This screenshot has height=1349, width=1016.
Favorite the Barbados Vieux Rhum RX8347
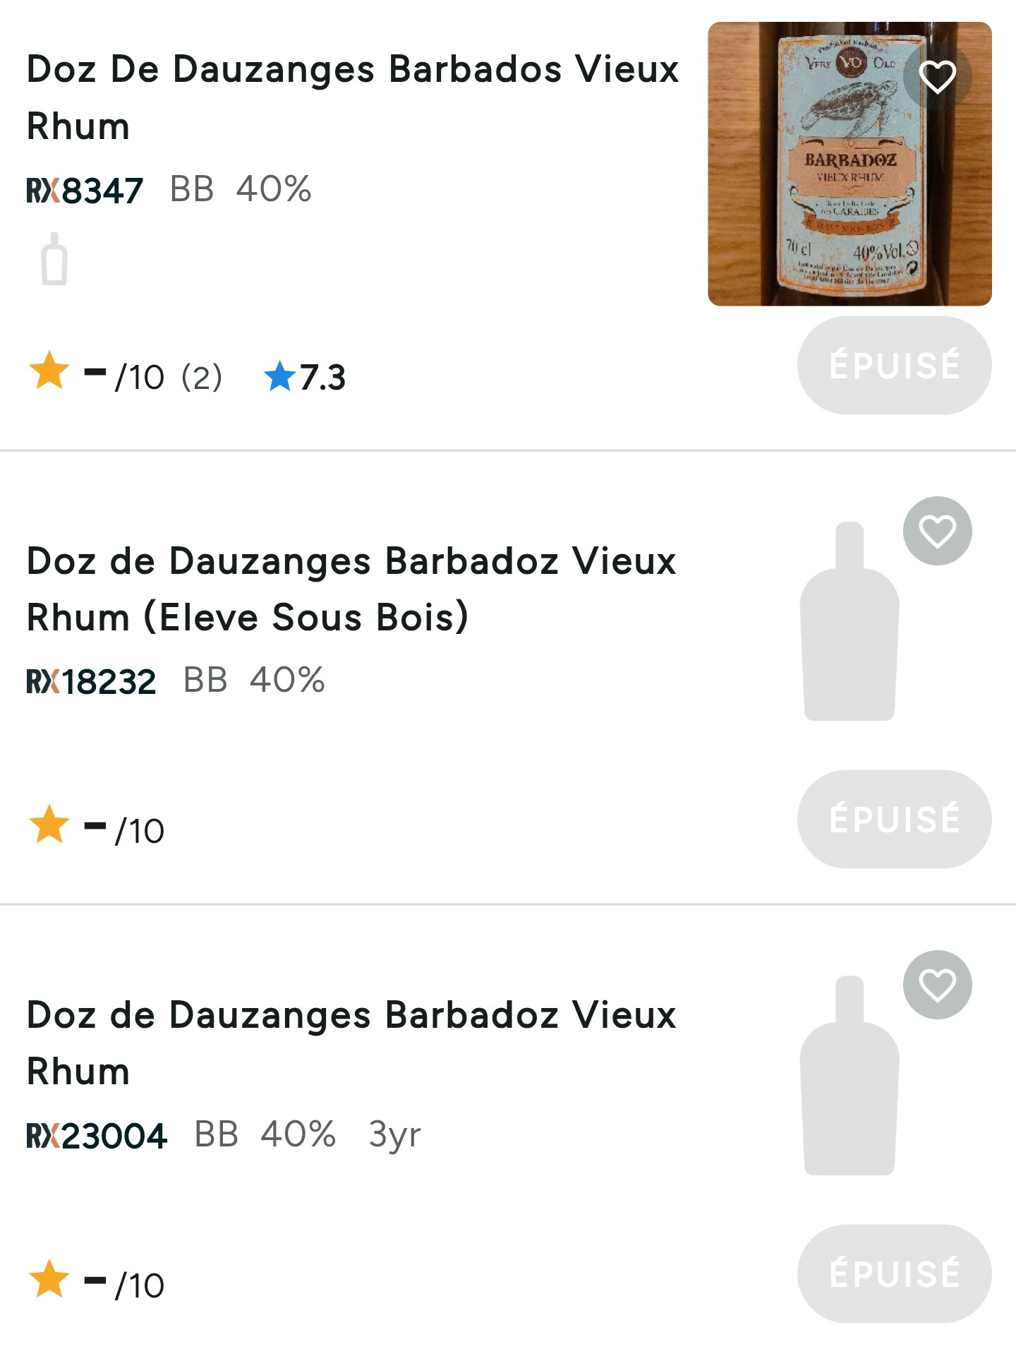point(937,76)
